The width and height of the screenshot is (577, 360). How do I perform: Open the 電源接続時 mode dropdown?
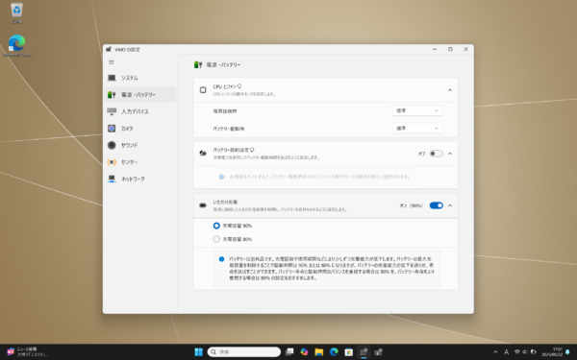point(417,110)
